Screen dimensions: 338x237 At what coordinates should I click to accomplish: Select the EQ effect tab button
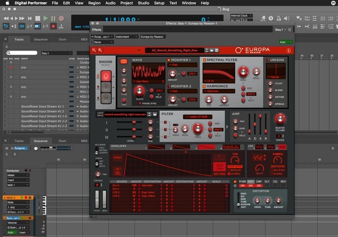point(275,181)
